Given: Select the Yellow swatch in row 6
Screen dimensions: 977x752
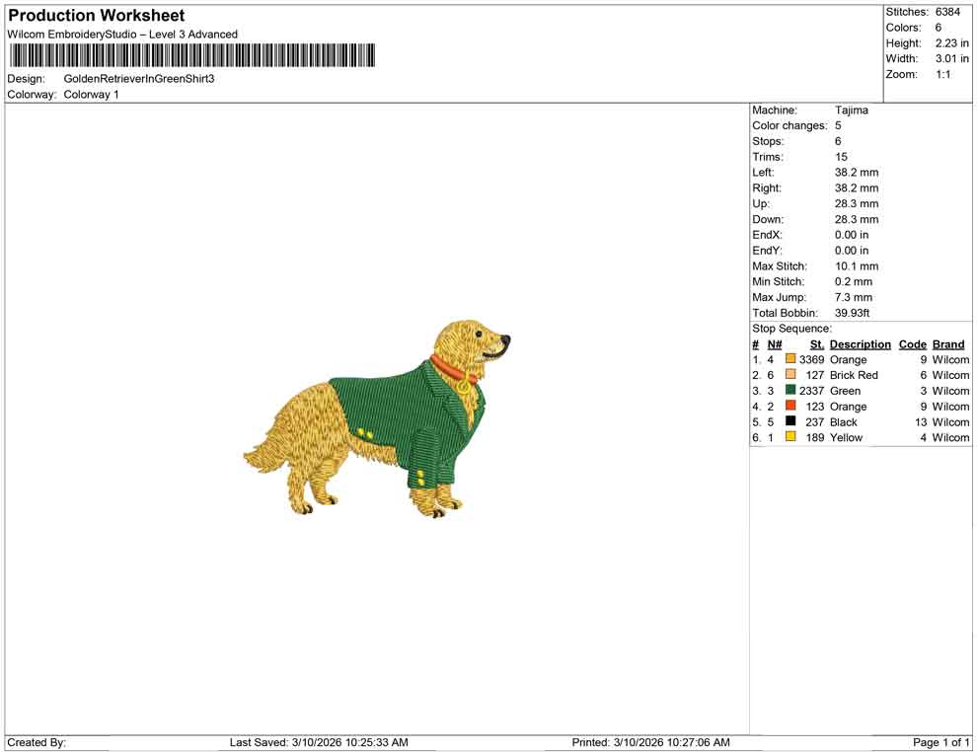Looking at the screenshot, I should click(x=789, y=437).
